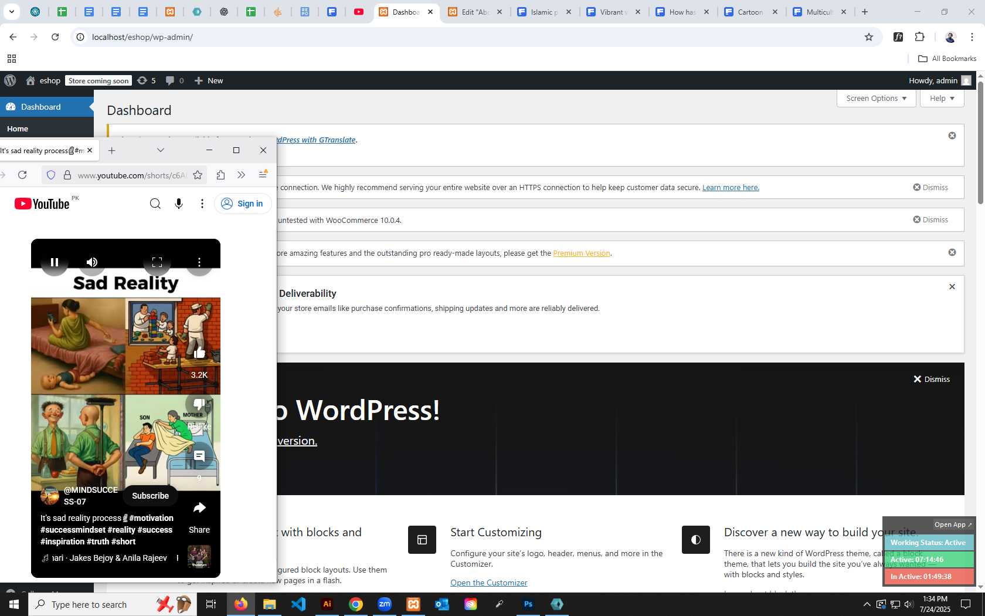Viewport: 985px width, 616px height.
Task: Expand Screen Options panel
Action: click(877, 98)
